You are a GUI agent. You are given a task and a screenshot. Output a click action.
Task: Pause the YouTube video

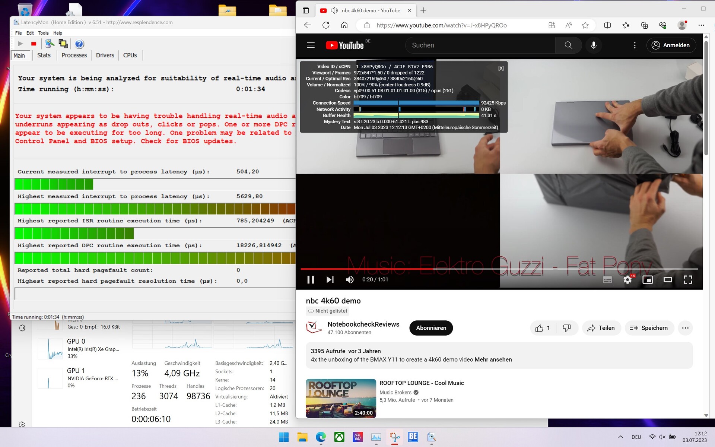tap(310, 279)
